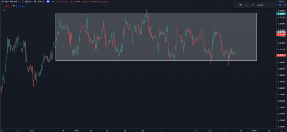Click the step Forward replay icon
The image size is (287, 132).
pos(253,5)
